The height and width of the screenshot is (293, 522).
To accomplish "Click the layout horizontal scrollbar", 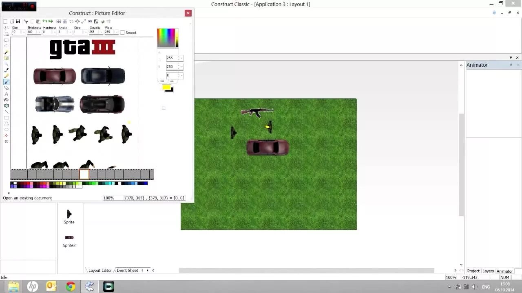I will pos(306,270).
